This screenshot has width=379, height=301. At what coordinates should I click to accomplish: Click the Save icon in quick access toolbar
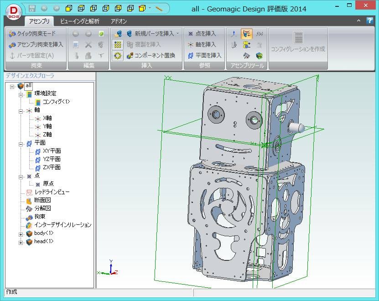[32, 9]
